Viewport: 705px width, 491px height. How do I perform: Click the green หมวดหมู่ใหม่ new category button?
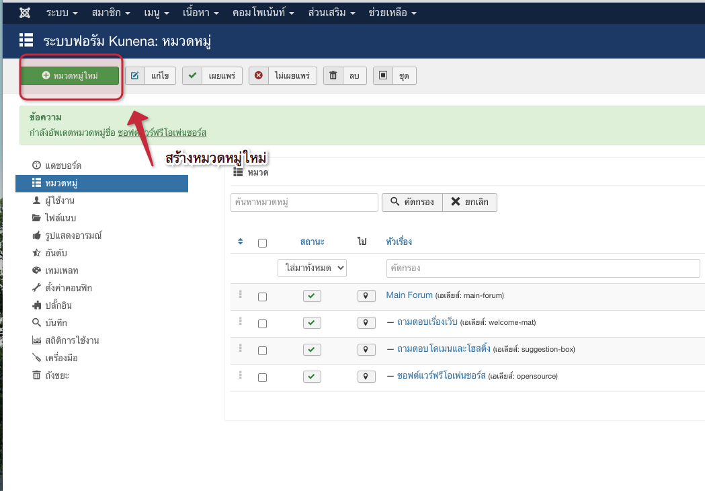[x=70, y=76]
